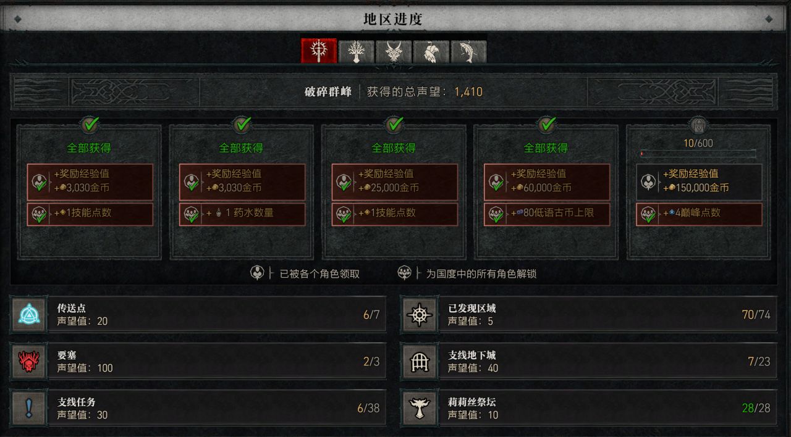The image size is (791, 437).
Task: Open the 支线任务 6/38 progress row
Action: 199,408
